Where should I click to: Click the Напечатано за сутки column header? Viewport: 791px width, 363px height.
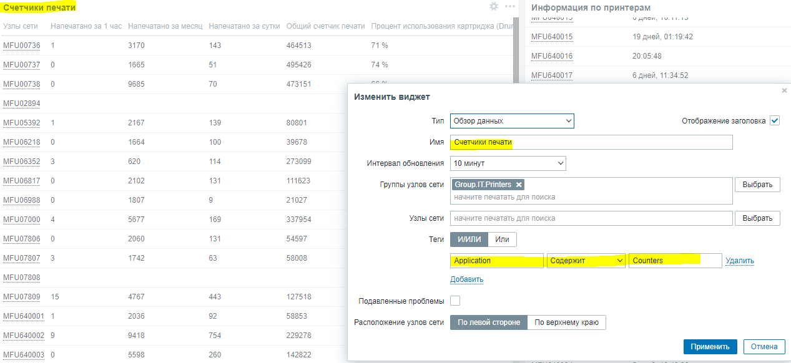(x=245, y=26)
